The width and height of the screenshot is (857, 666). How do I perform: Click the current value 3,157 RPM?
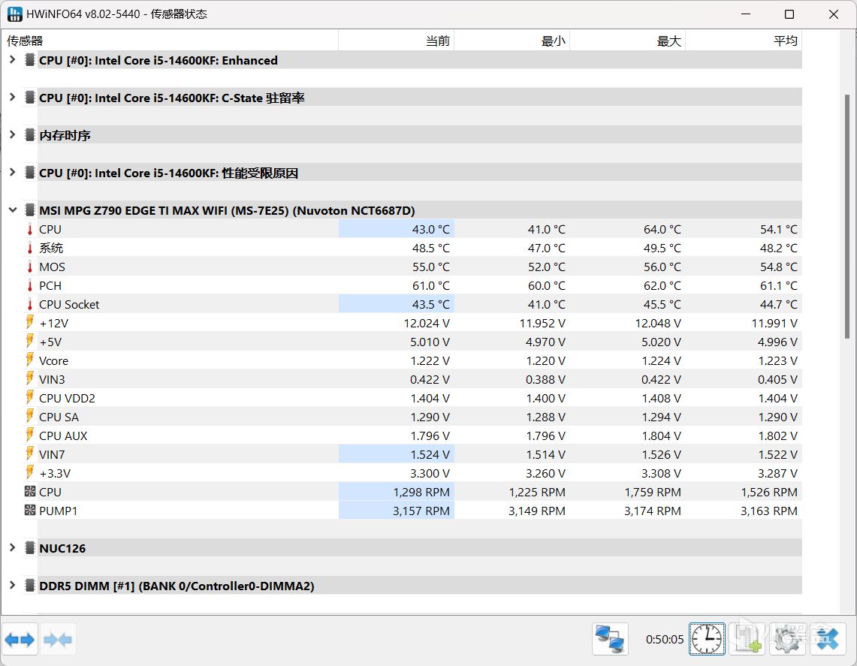[421, 511]
